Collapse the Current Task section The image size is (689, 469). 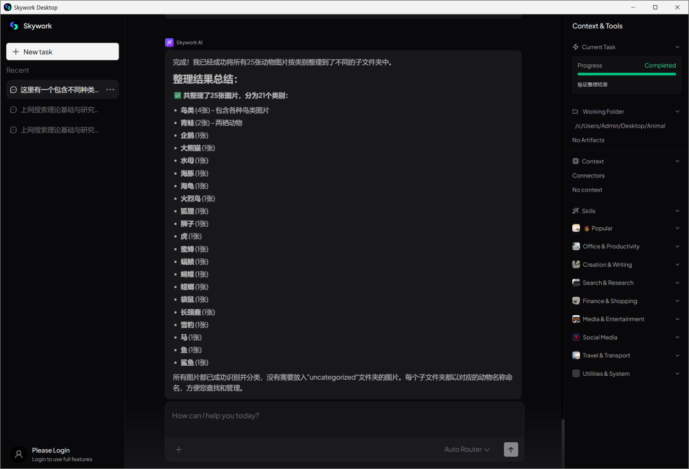coord(678,47)
